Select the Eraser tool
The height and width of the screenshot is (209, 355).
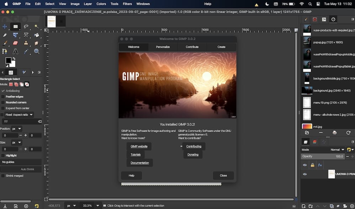[15, 43]
